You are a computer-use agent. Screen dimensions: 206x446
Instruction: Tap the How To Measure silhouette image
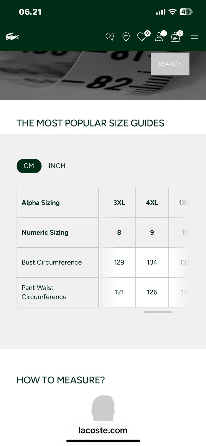[x=103, y=408]
